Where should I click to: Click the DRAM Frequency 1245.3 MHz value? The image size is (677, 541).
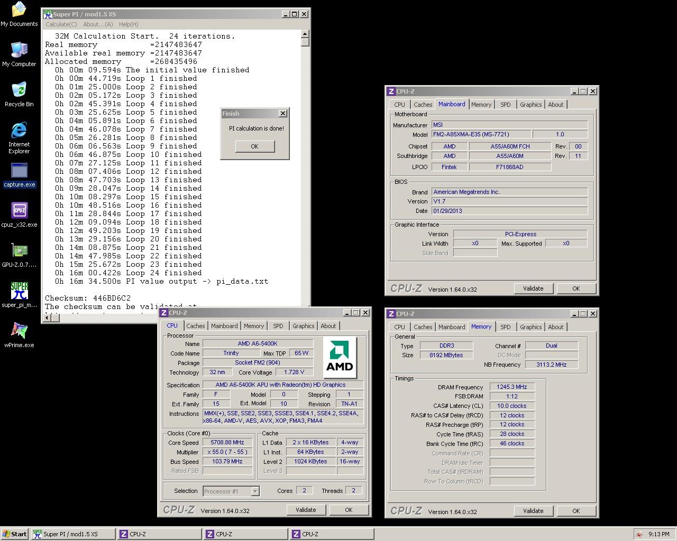tap(512, 387)
